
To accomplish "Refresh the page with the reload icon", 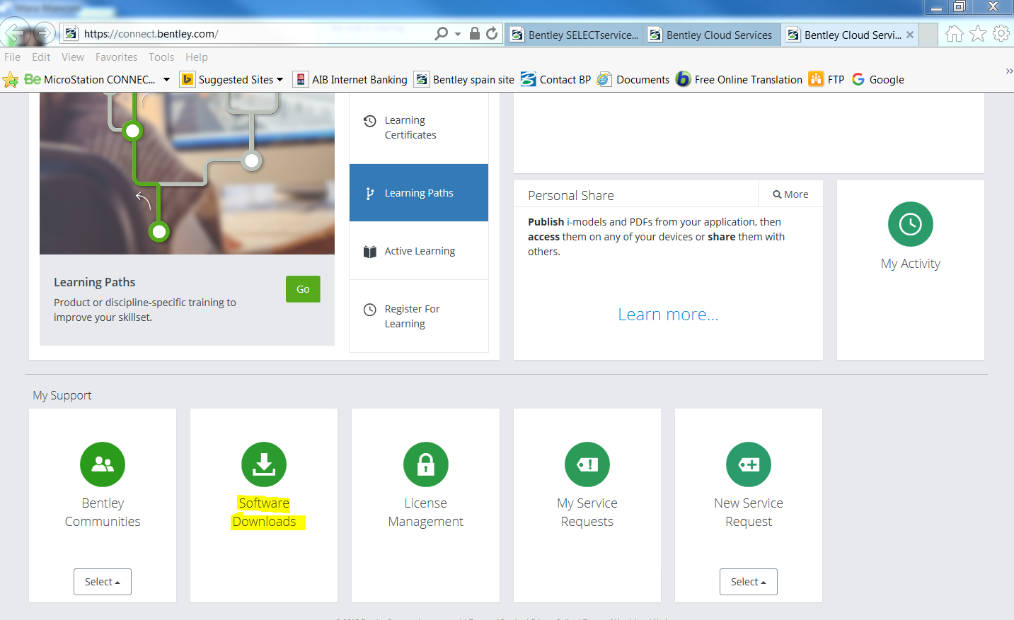I will pos(492,33).
